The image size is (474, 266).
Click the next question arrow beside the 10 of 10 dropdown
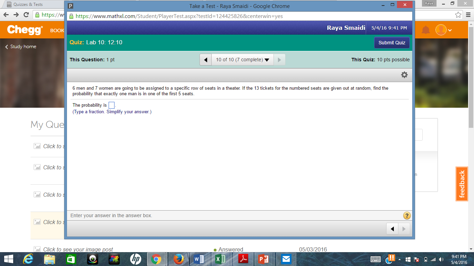coord(279,60)
